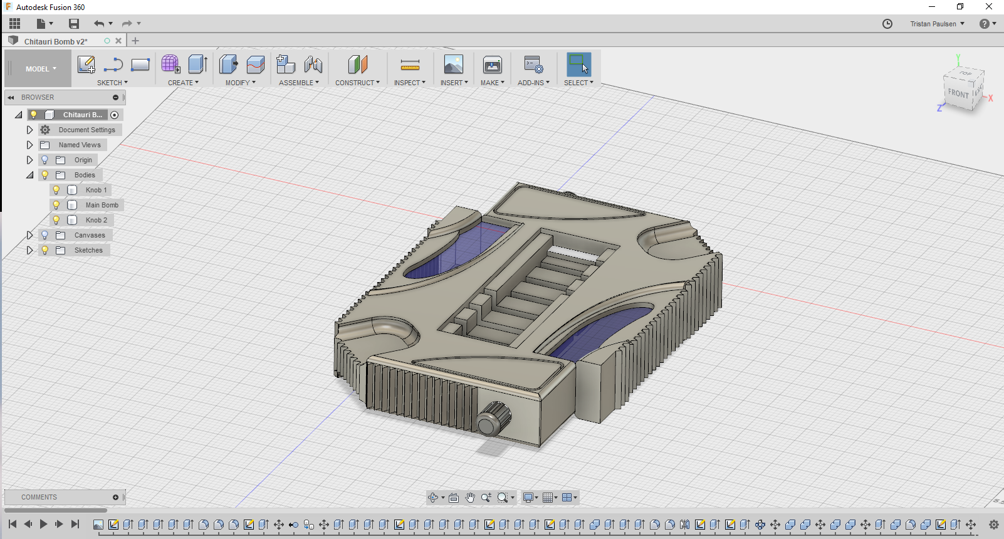Click the Create Form icon
Viewport: 1004px width, 539px height.
pyautogui.click(x=170, y=65)
